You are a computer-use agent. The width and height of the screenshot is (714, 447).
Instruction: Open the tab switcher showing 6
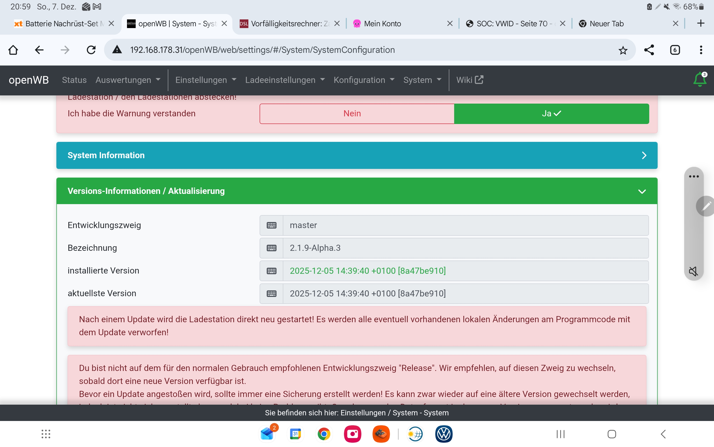(675, 50)
